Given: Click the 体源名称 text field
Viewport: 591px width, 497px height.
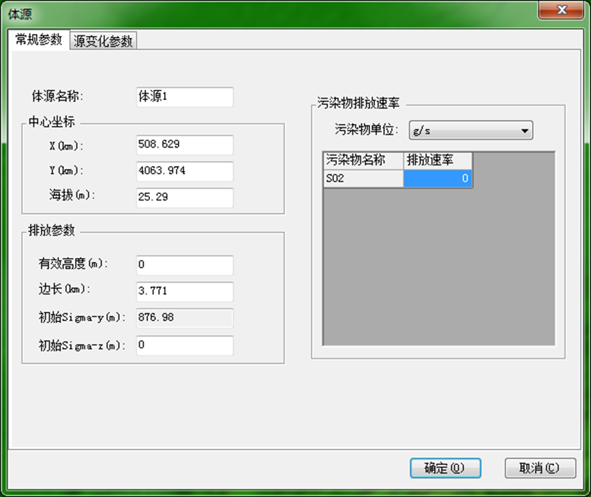Looking at the screenshot, I should tap(184, 97).
